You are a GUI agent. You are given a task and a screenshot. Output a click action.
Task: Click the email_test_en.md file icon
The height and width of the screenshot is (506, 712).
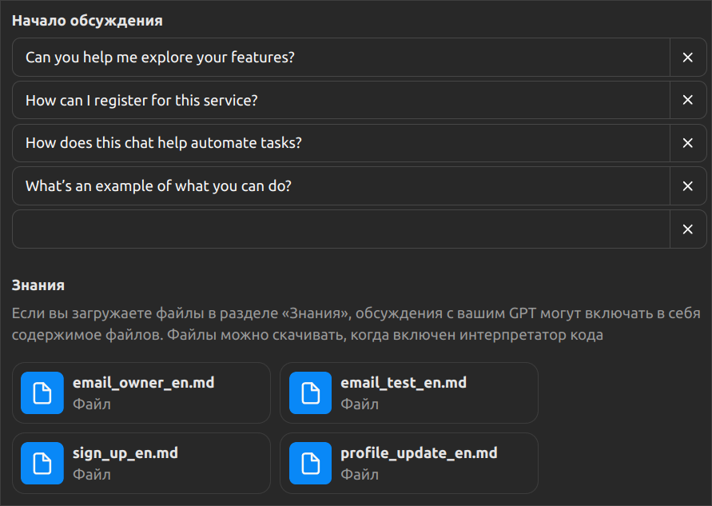[310, 393]
